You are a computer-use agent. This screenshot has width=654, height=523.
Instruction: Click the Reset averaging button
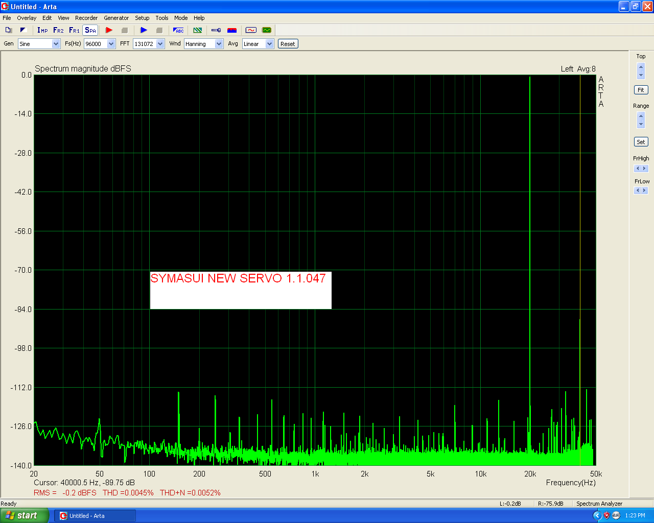tap(288, 44)
